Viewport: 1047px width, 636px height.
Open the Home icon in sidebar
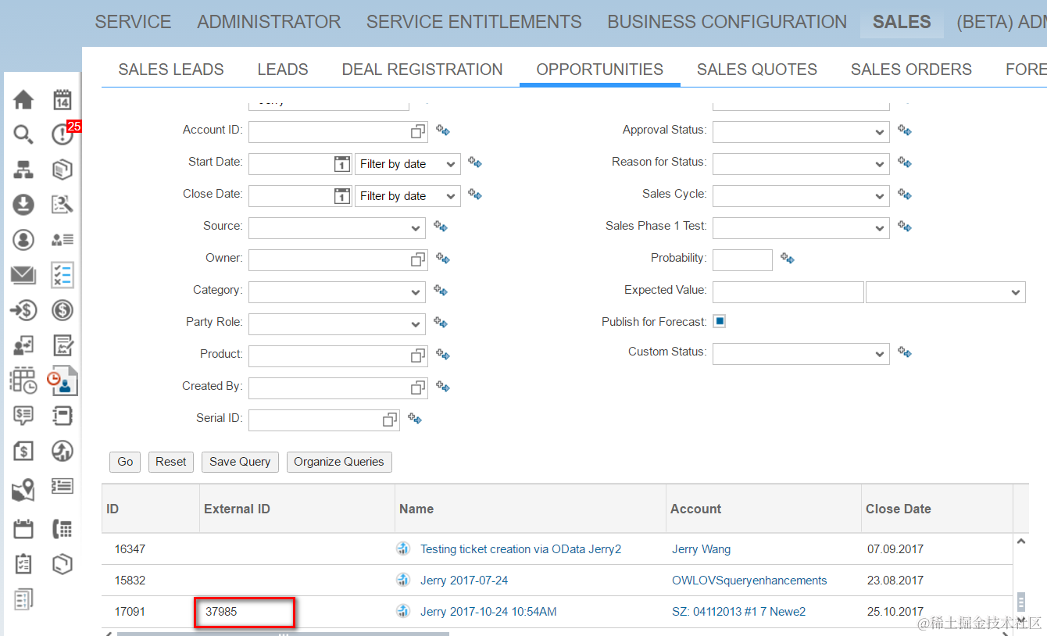[23, 100]
